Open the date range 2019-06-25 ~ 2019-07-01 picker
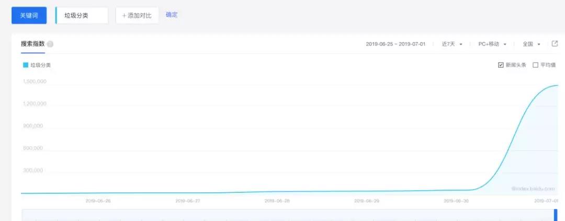This screenshot has height=221, width=565. [x=395, y=44]
